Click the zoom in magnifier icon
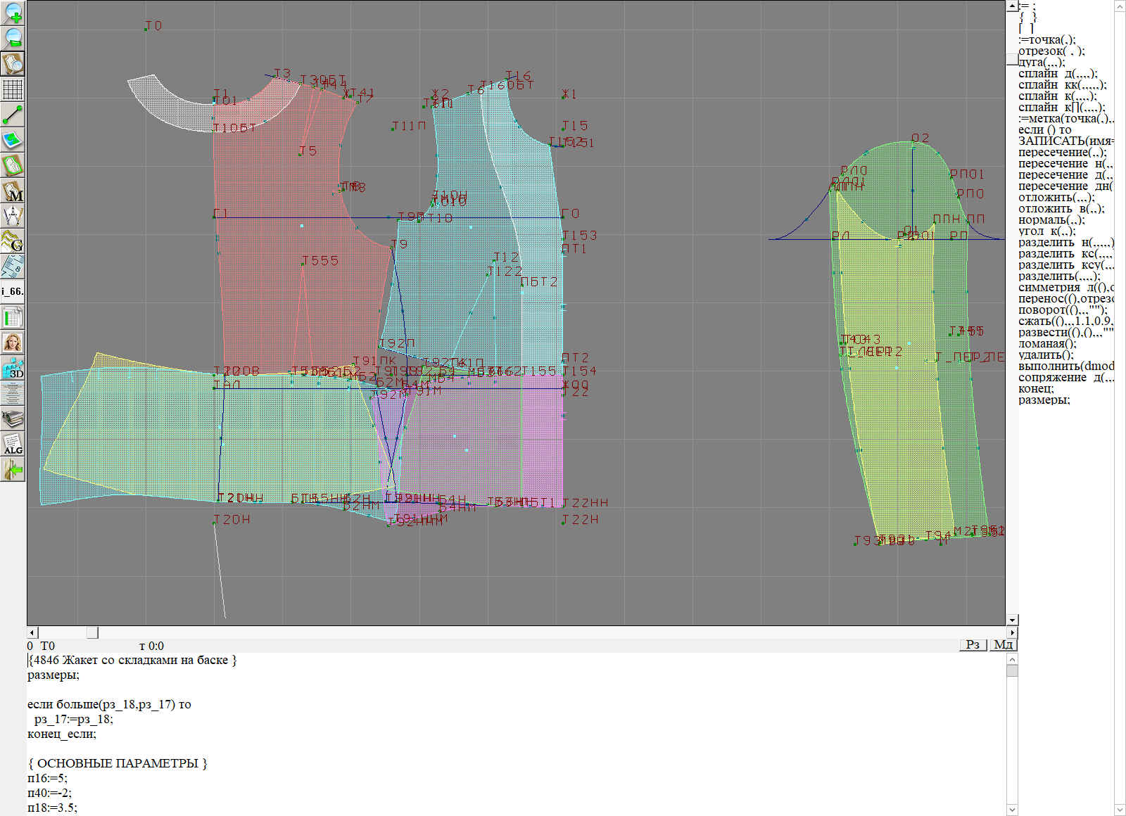The height and width of the screenshot is (816, 1126). pos(13,13)
